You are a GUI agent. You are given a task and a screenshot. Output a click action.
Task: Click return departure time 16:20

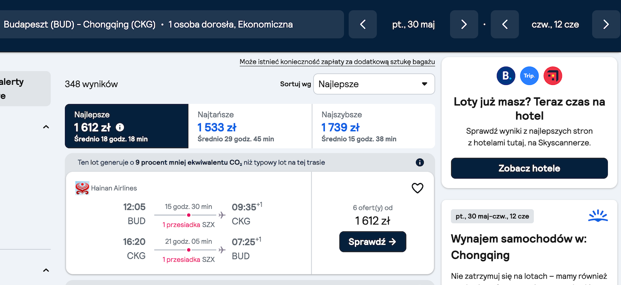click(x=134, y=242)
